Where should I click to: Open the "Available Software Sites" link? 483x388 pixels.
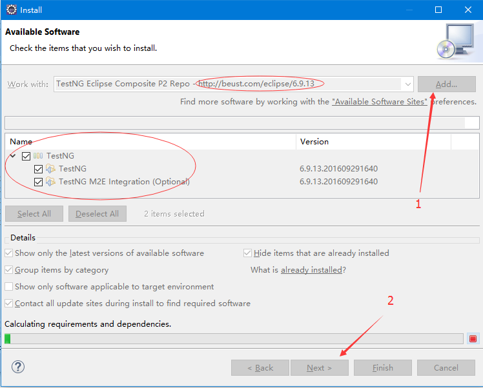pyautogui.click(x=380, y=102)
